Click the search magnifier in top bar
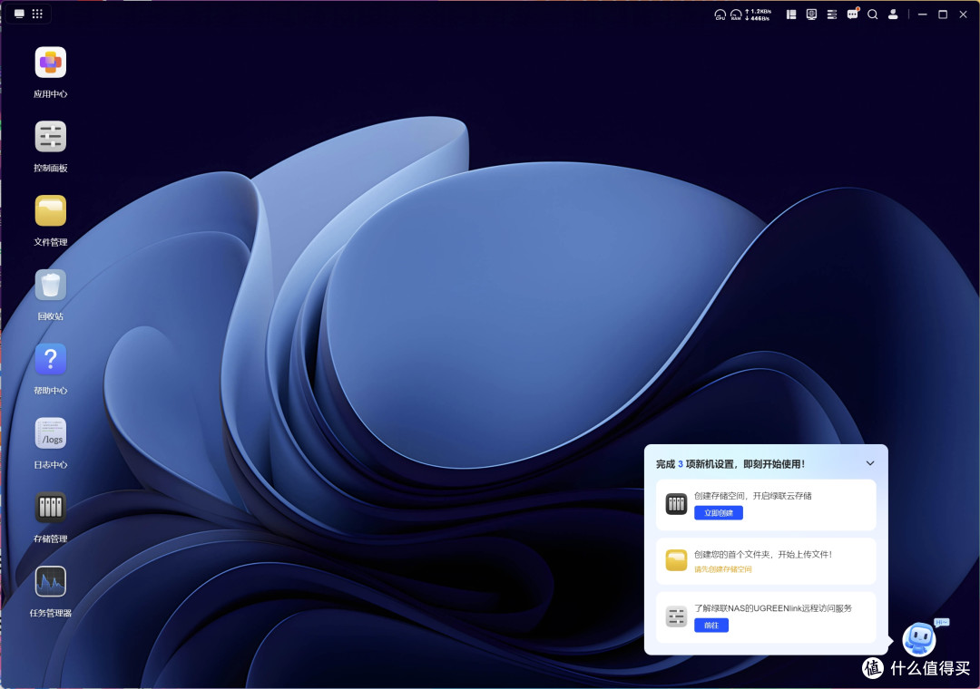The image size is (980, 689). click(873, 15)
